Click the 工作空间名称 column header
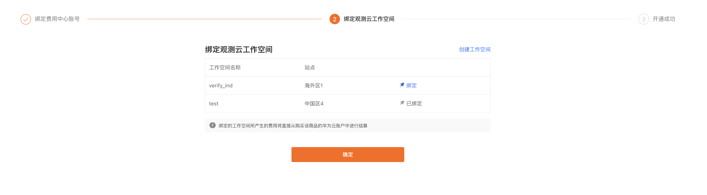The height and width of the screenshot is (195, 707). (225, 68)
